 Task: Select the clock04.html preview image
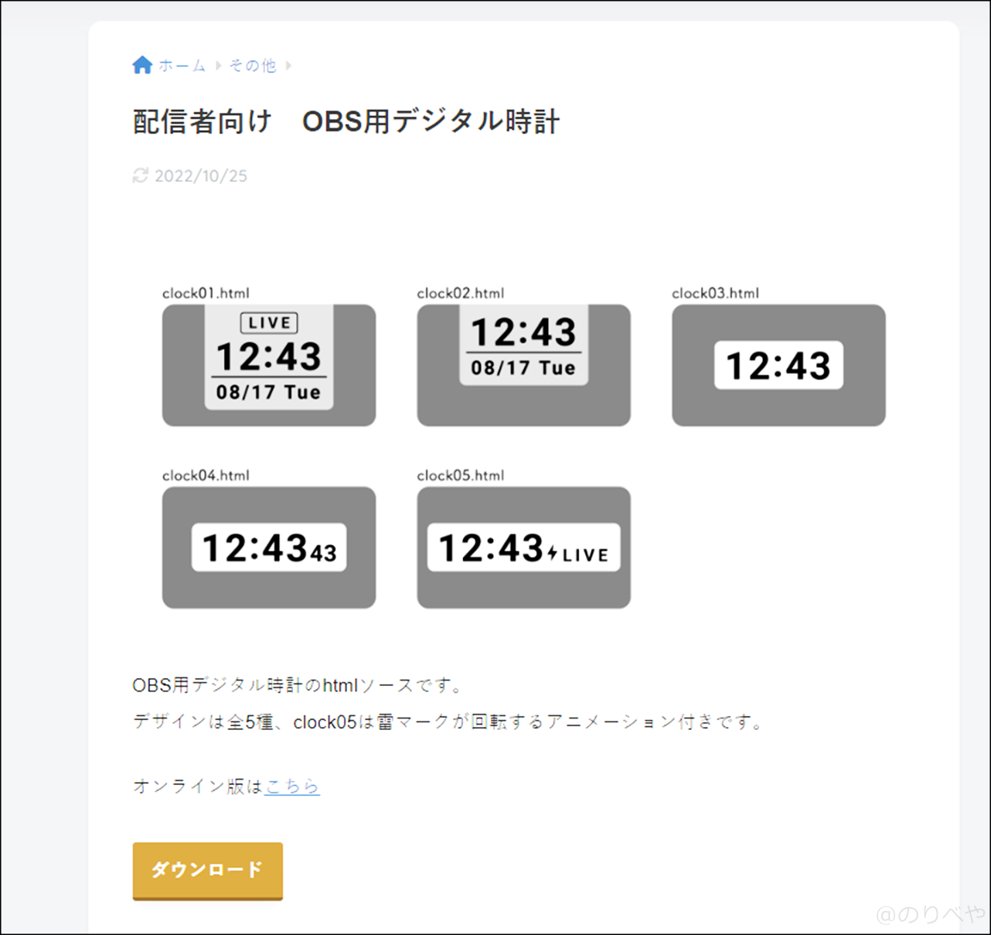[x=268, y=547]
